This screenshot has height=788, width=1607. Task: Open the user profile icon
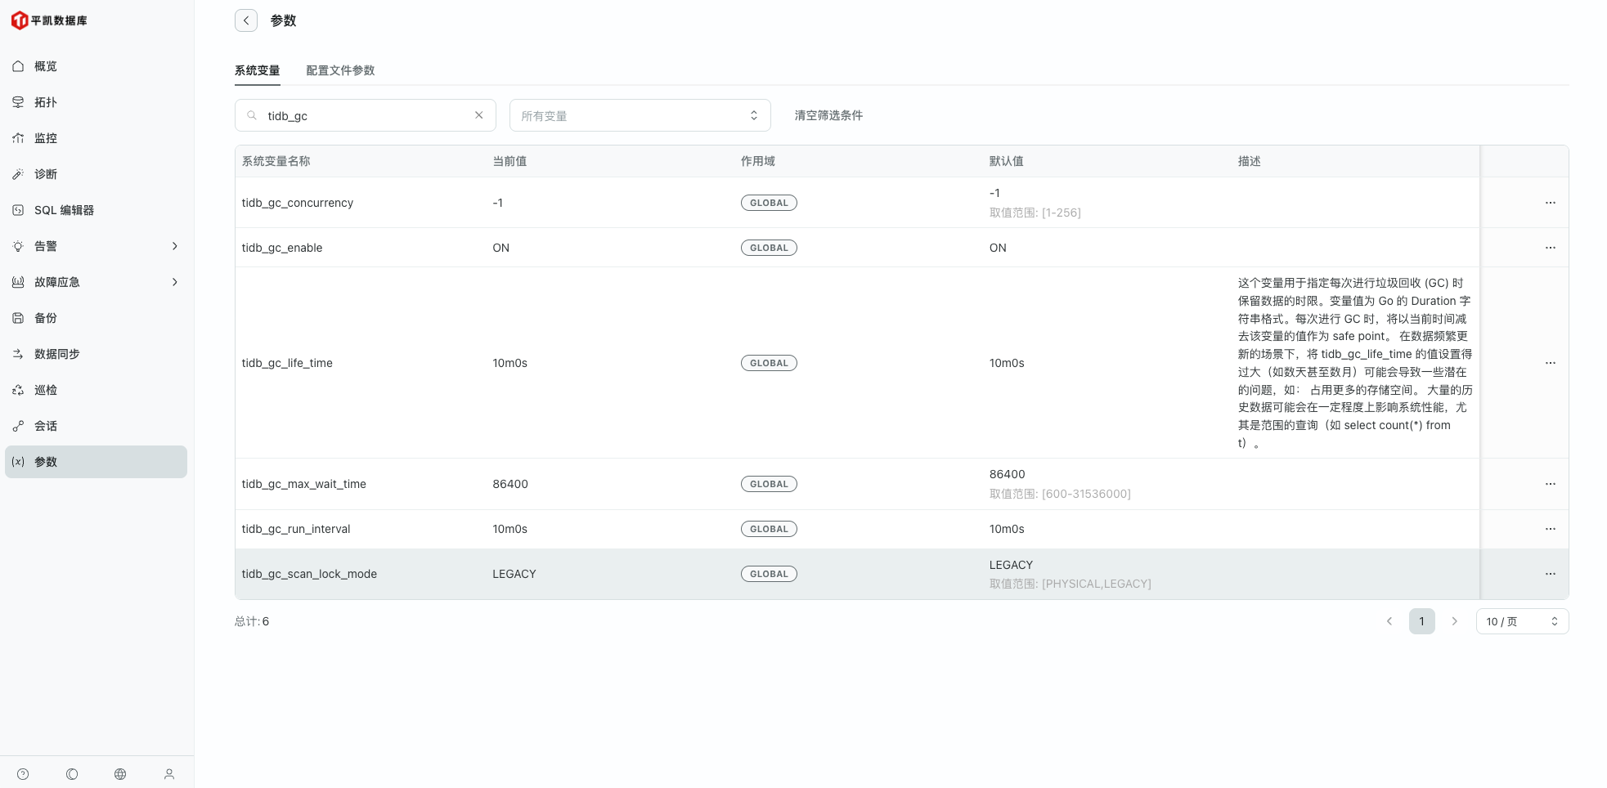pyautogui.click(x=169, y=774)
